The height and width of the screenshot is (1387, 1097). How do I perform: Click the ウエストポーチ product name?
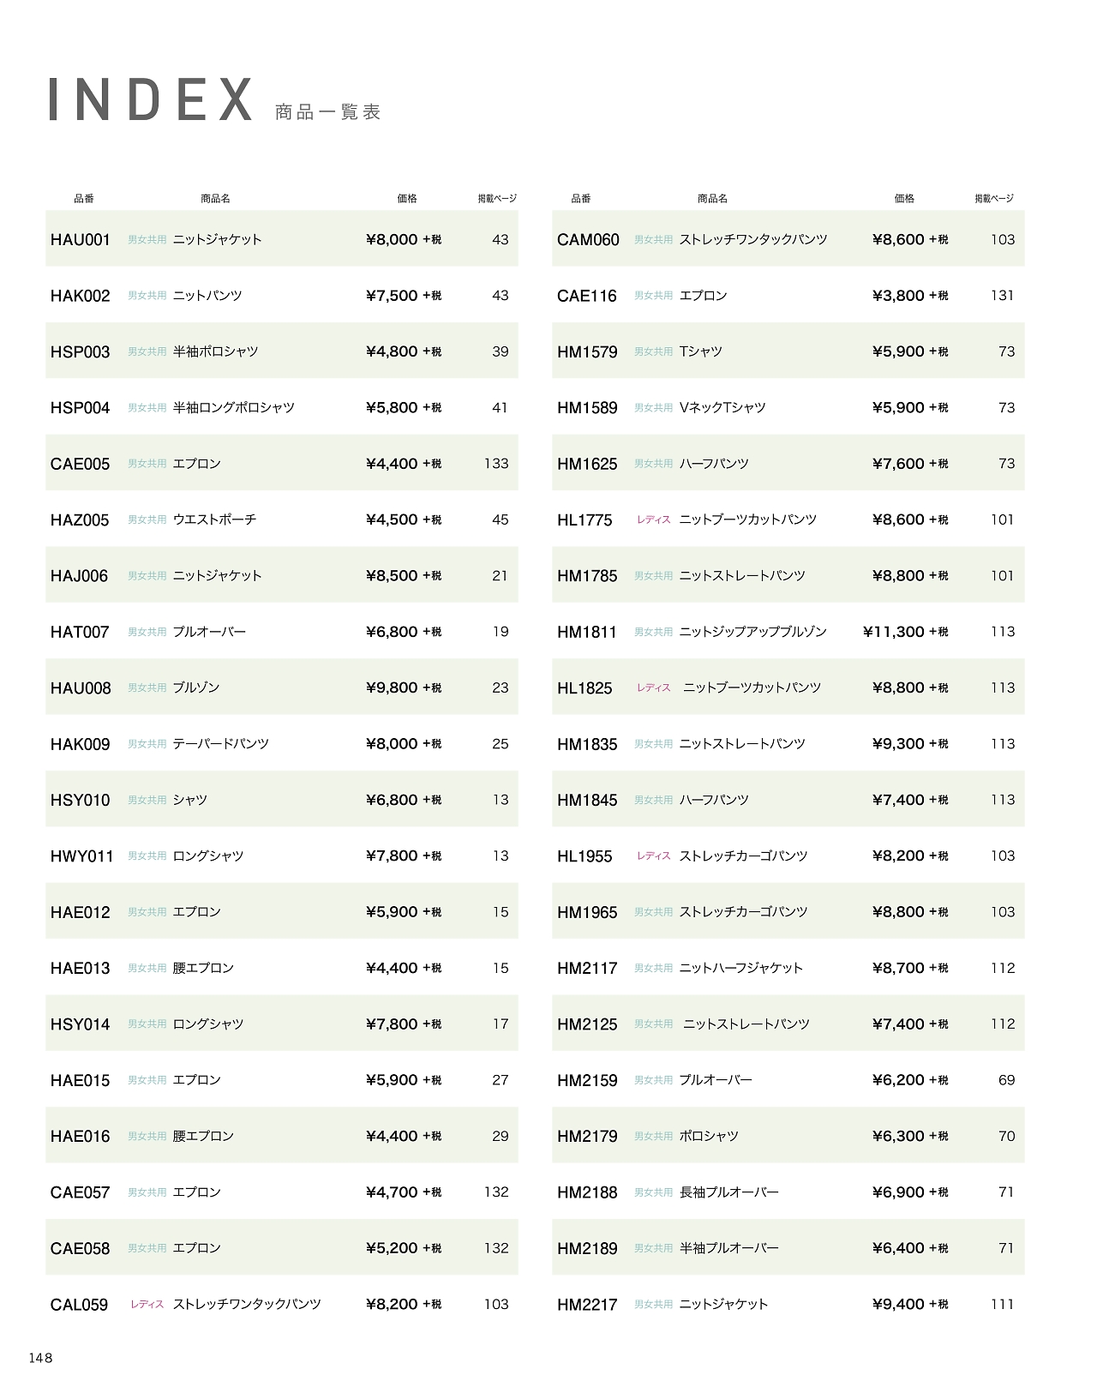tap(214, 519)
